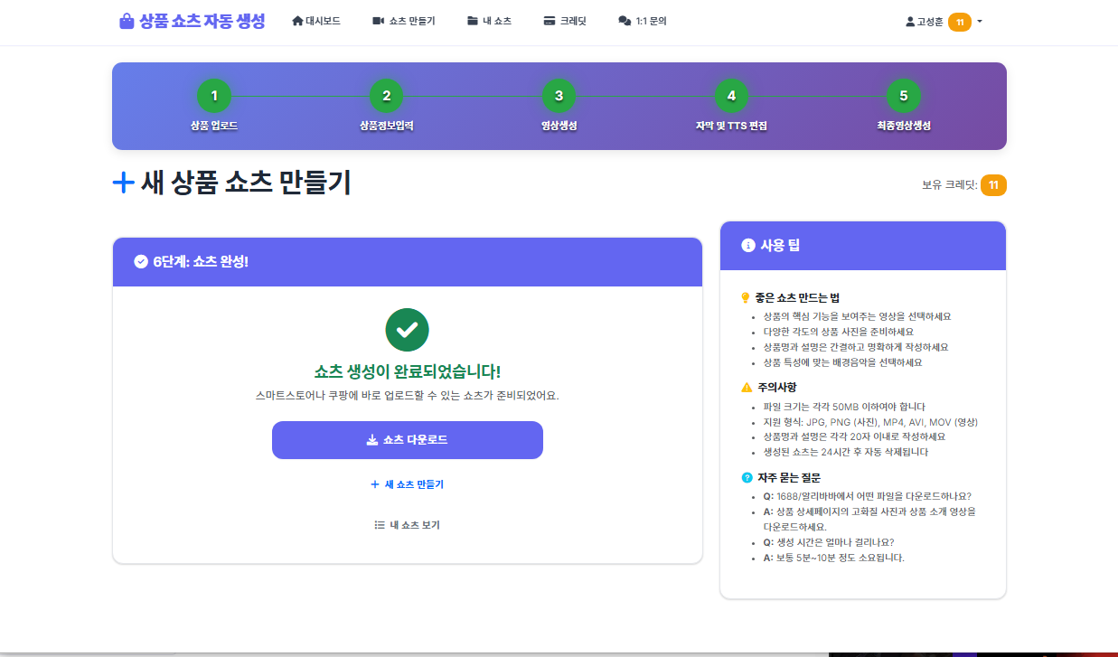Open 내 쇼츠 folder menu item
This screenshot has height=657, width=1118.
(x=489, y=21)
